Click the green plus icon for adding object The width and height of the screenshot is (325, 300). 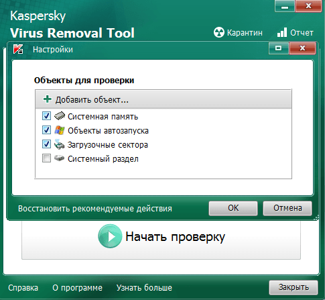coord(48,99)
